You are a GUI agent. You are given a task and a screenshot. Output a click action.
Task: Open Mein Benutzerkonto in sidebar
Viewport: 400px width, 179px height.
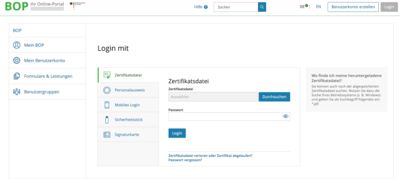(x=48, y=61)
